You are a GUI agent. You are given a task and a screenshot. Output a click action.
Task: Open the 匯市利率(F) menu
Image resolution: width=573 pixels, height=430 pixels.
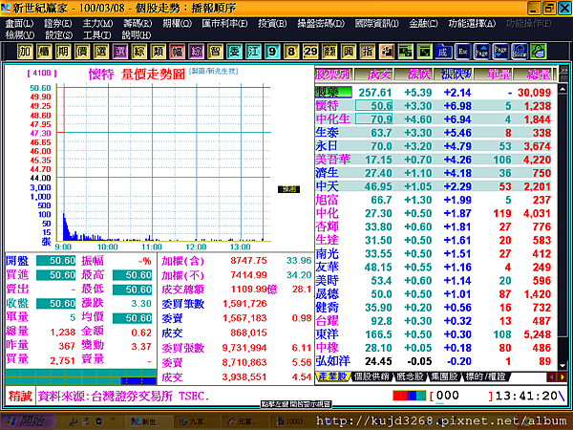pyautogui.click(x=224, y=23)
